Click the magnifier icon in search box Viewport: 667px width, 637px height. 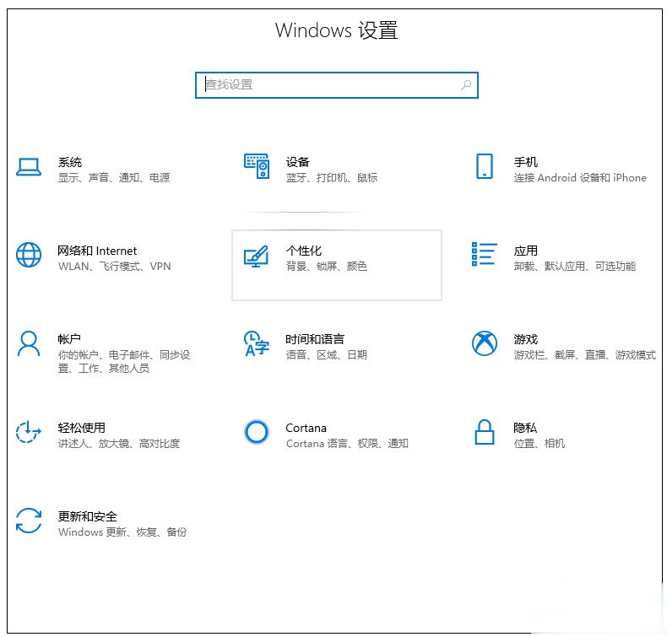click(466, 85)
